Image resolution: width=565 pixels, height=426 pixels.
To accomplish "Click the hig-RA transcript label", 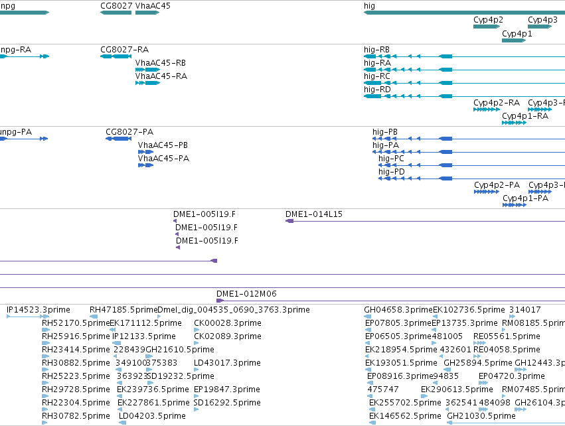I will 377,63.
